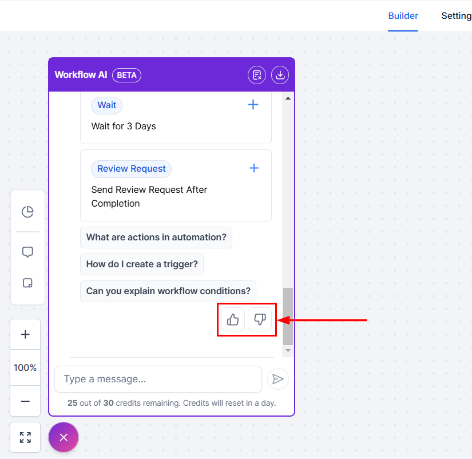
Task: Click the send message arrow icon
Action: (278, 379)
